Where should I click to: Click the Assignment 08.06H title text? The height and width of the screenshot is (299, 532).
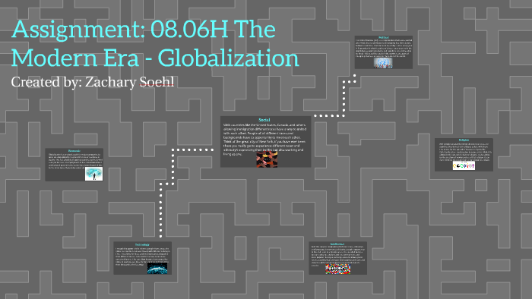pos(155,43)
